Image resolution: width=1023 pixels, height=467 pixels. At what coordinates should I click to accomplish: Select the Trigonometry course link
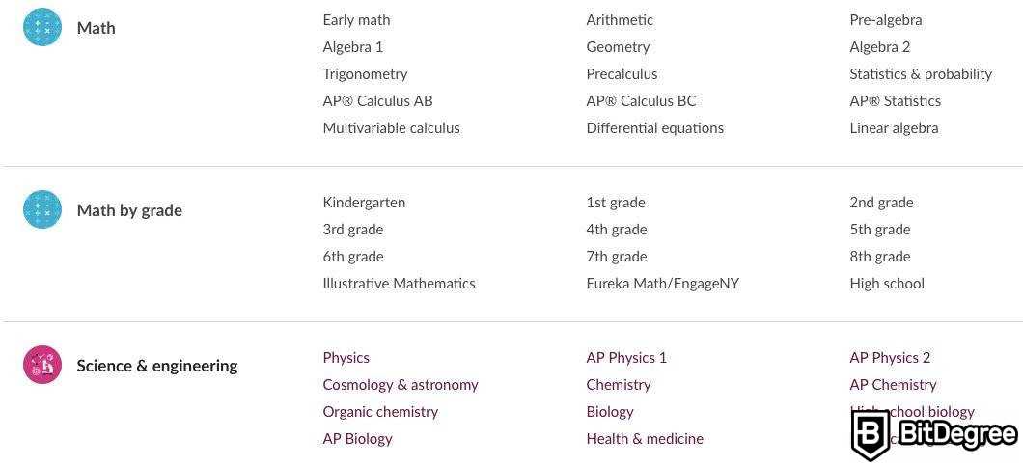[365, 73]
